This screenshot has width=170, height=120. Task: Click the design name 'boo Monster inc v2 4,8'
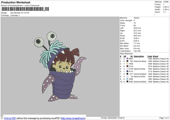coord(20,13)
